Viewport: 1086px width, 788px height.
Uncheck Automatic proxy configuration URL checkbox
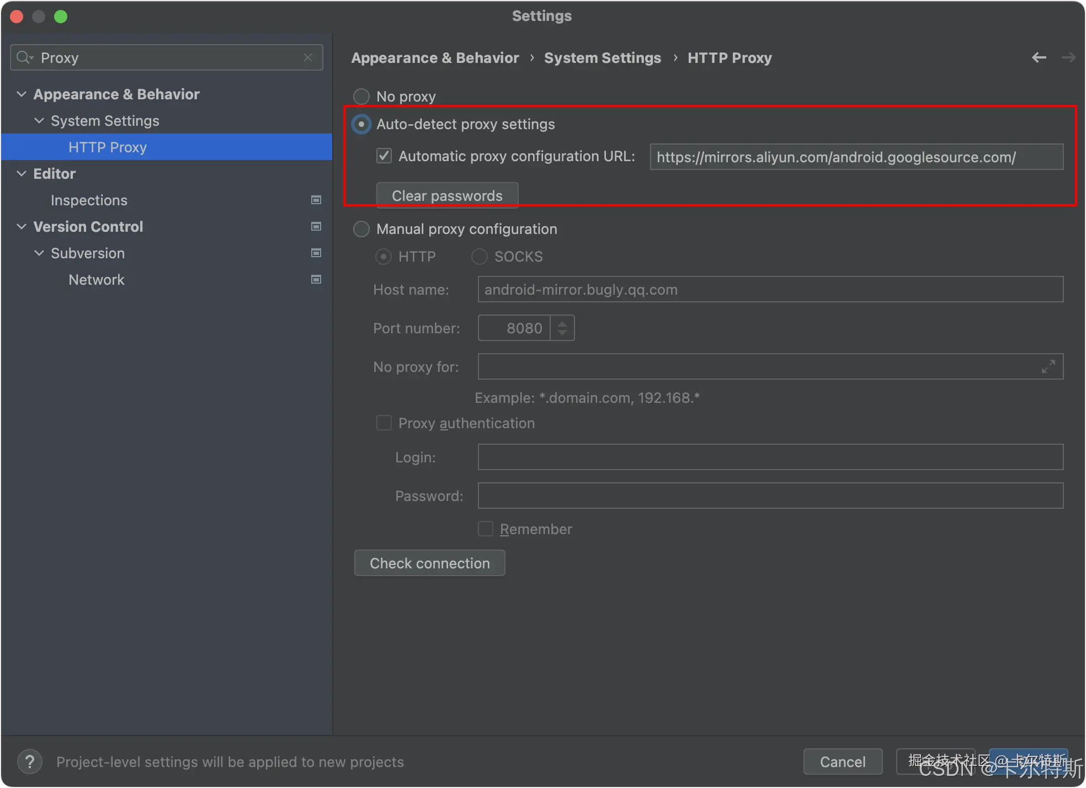pos(384,156)
